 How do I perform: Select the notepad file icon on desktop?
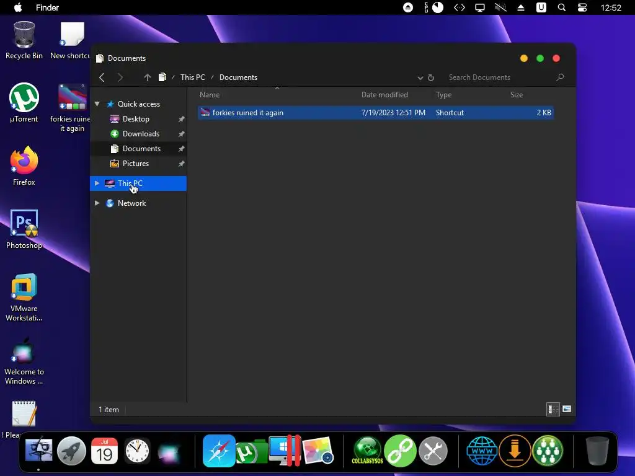(24, 413)
